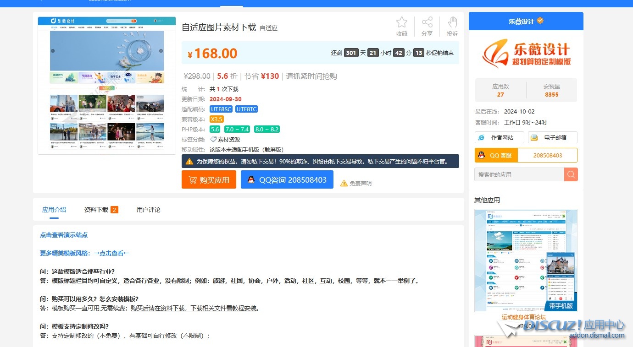This screenshot has width=633, height=347.
Task: Click the star favorite (收藏) icon
Action: 401,22
